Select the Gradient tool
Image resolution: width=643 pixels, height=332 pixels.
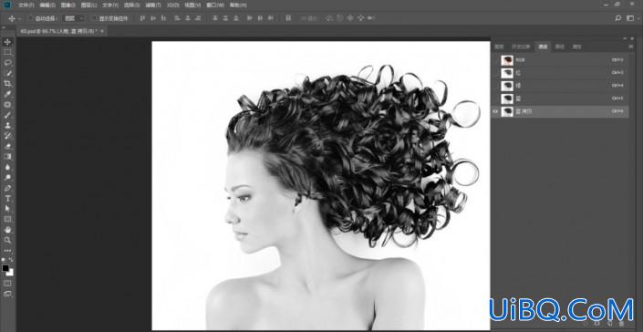8,157
